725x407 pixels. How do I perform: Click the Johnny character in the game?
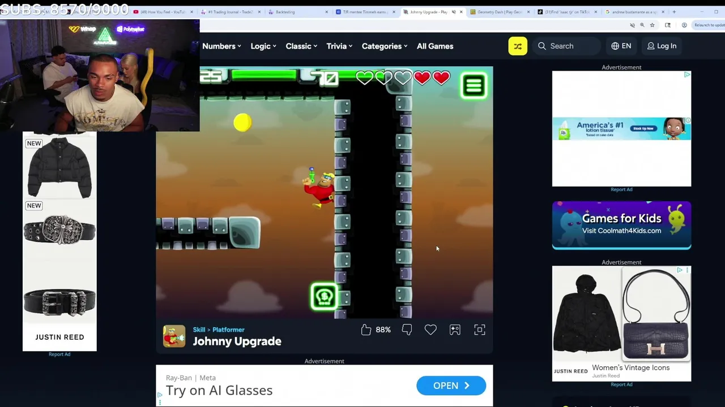[x=319, y=188]
